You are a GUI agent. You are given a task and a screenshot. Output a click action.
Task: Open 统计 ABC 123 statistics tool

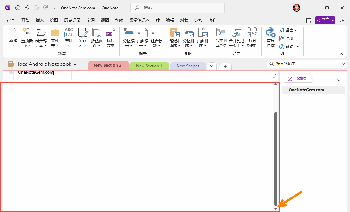[x=69, y=37]
